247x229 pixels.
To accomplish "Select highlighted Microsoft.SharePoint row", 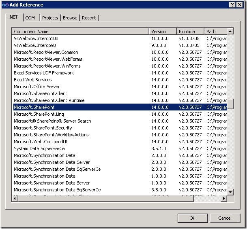I will click(x=120, y=107).
